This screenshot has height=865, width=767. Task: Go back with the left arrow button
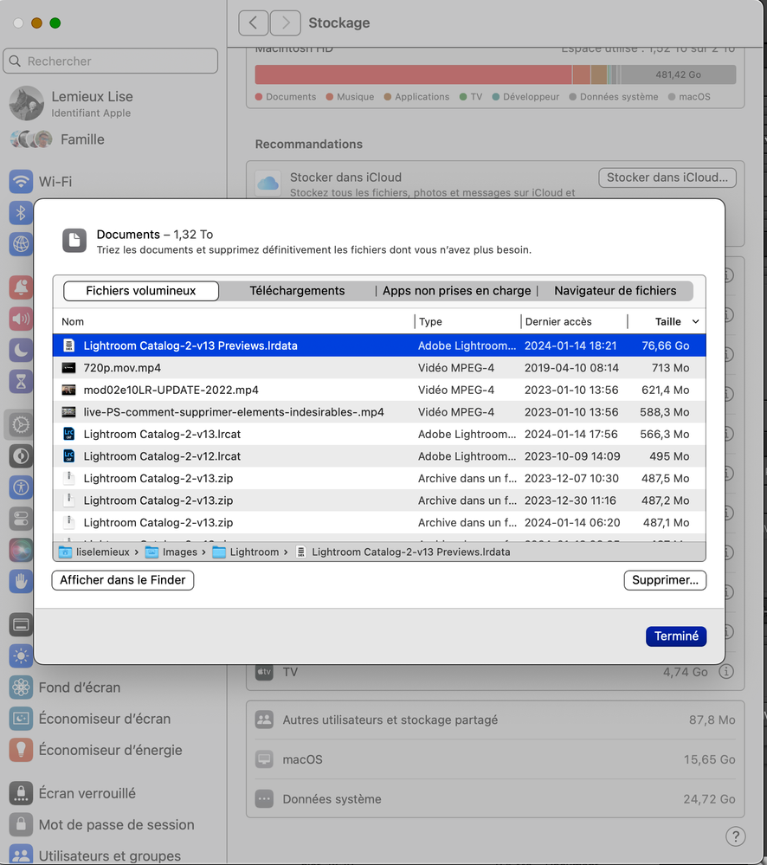[x=254, y=23]
